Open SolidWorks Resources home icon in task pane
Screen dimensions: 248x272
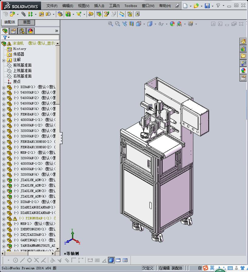[243, 41]
